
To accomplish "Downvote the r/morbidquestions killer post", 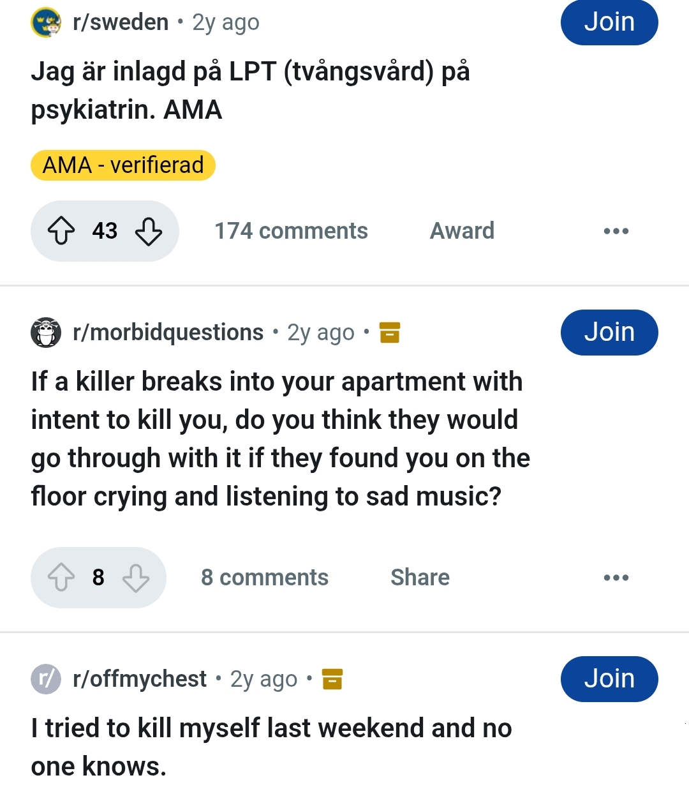I will pos(136,578).
